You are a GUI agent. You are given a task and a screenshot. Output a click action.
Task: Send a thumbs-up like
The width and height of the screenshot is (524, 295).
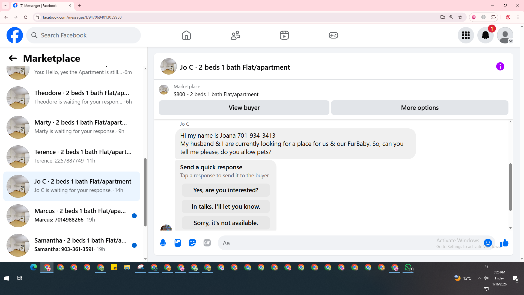click(504, 243)
